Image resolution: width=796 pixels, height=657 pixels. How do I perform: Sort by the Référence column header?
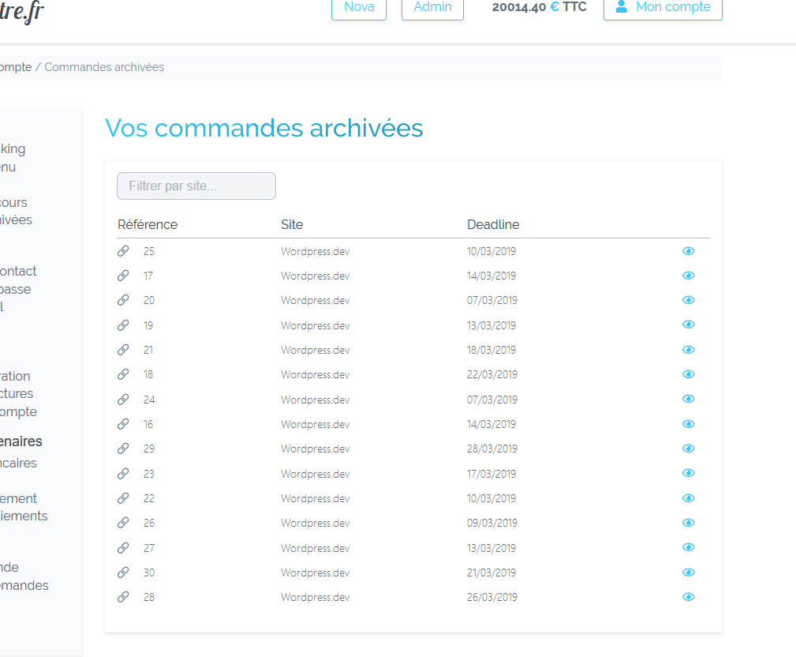148,224
